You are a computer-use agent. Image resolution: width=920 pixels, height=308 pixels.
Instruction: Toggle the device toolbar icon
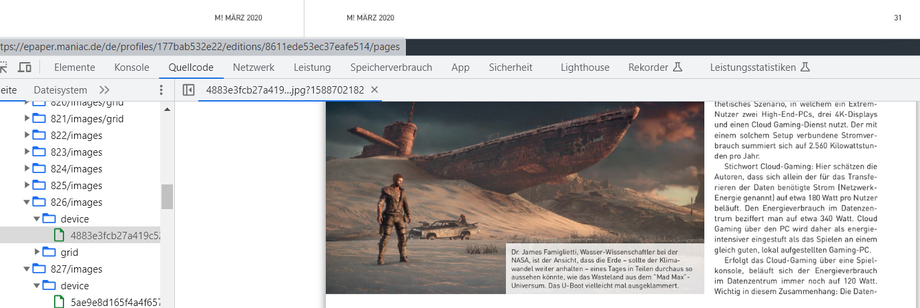(x=25, y=67)
